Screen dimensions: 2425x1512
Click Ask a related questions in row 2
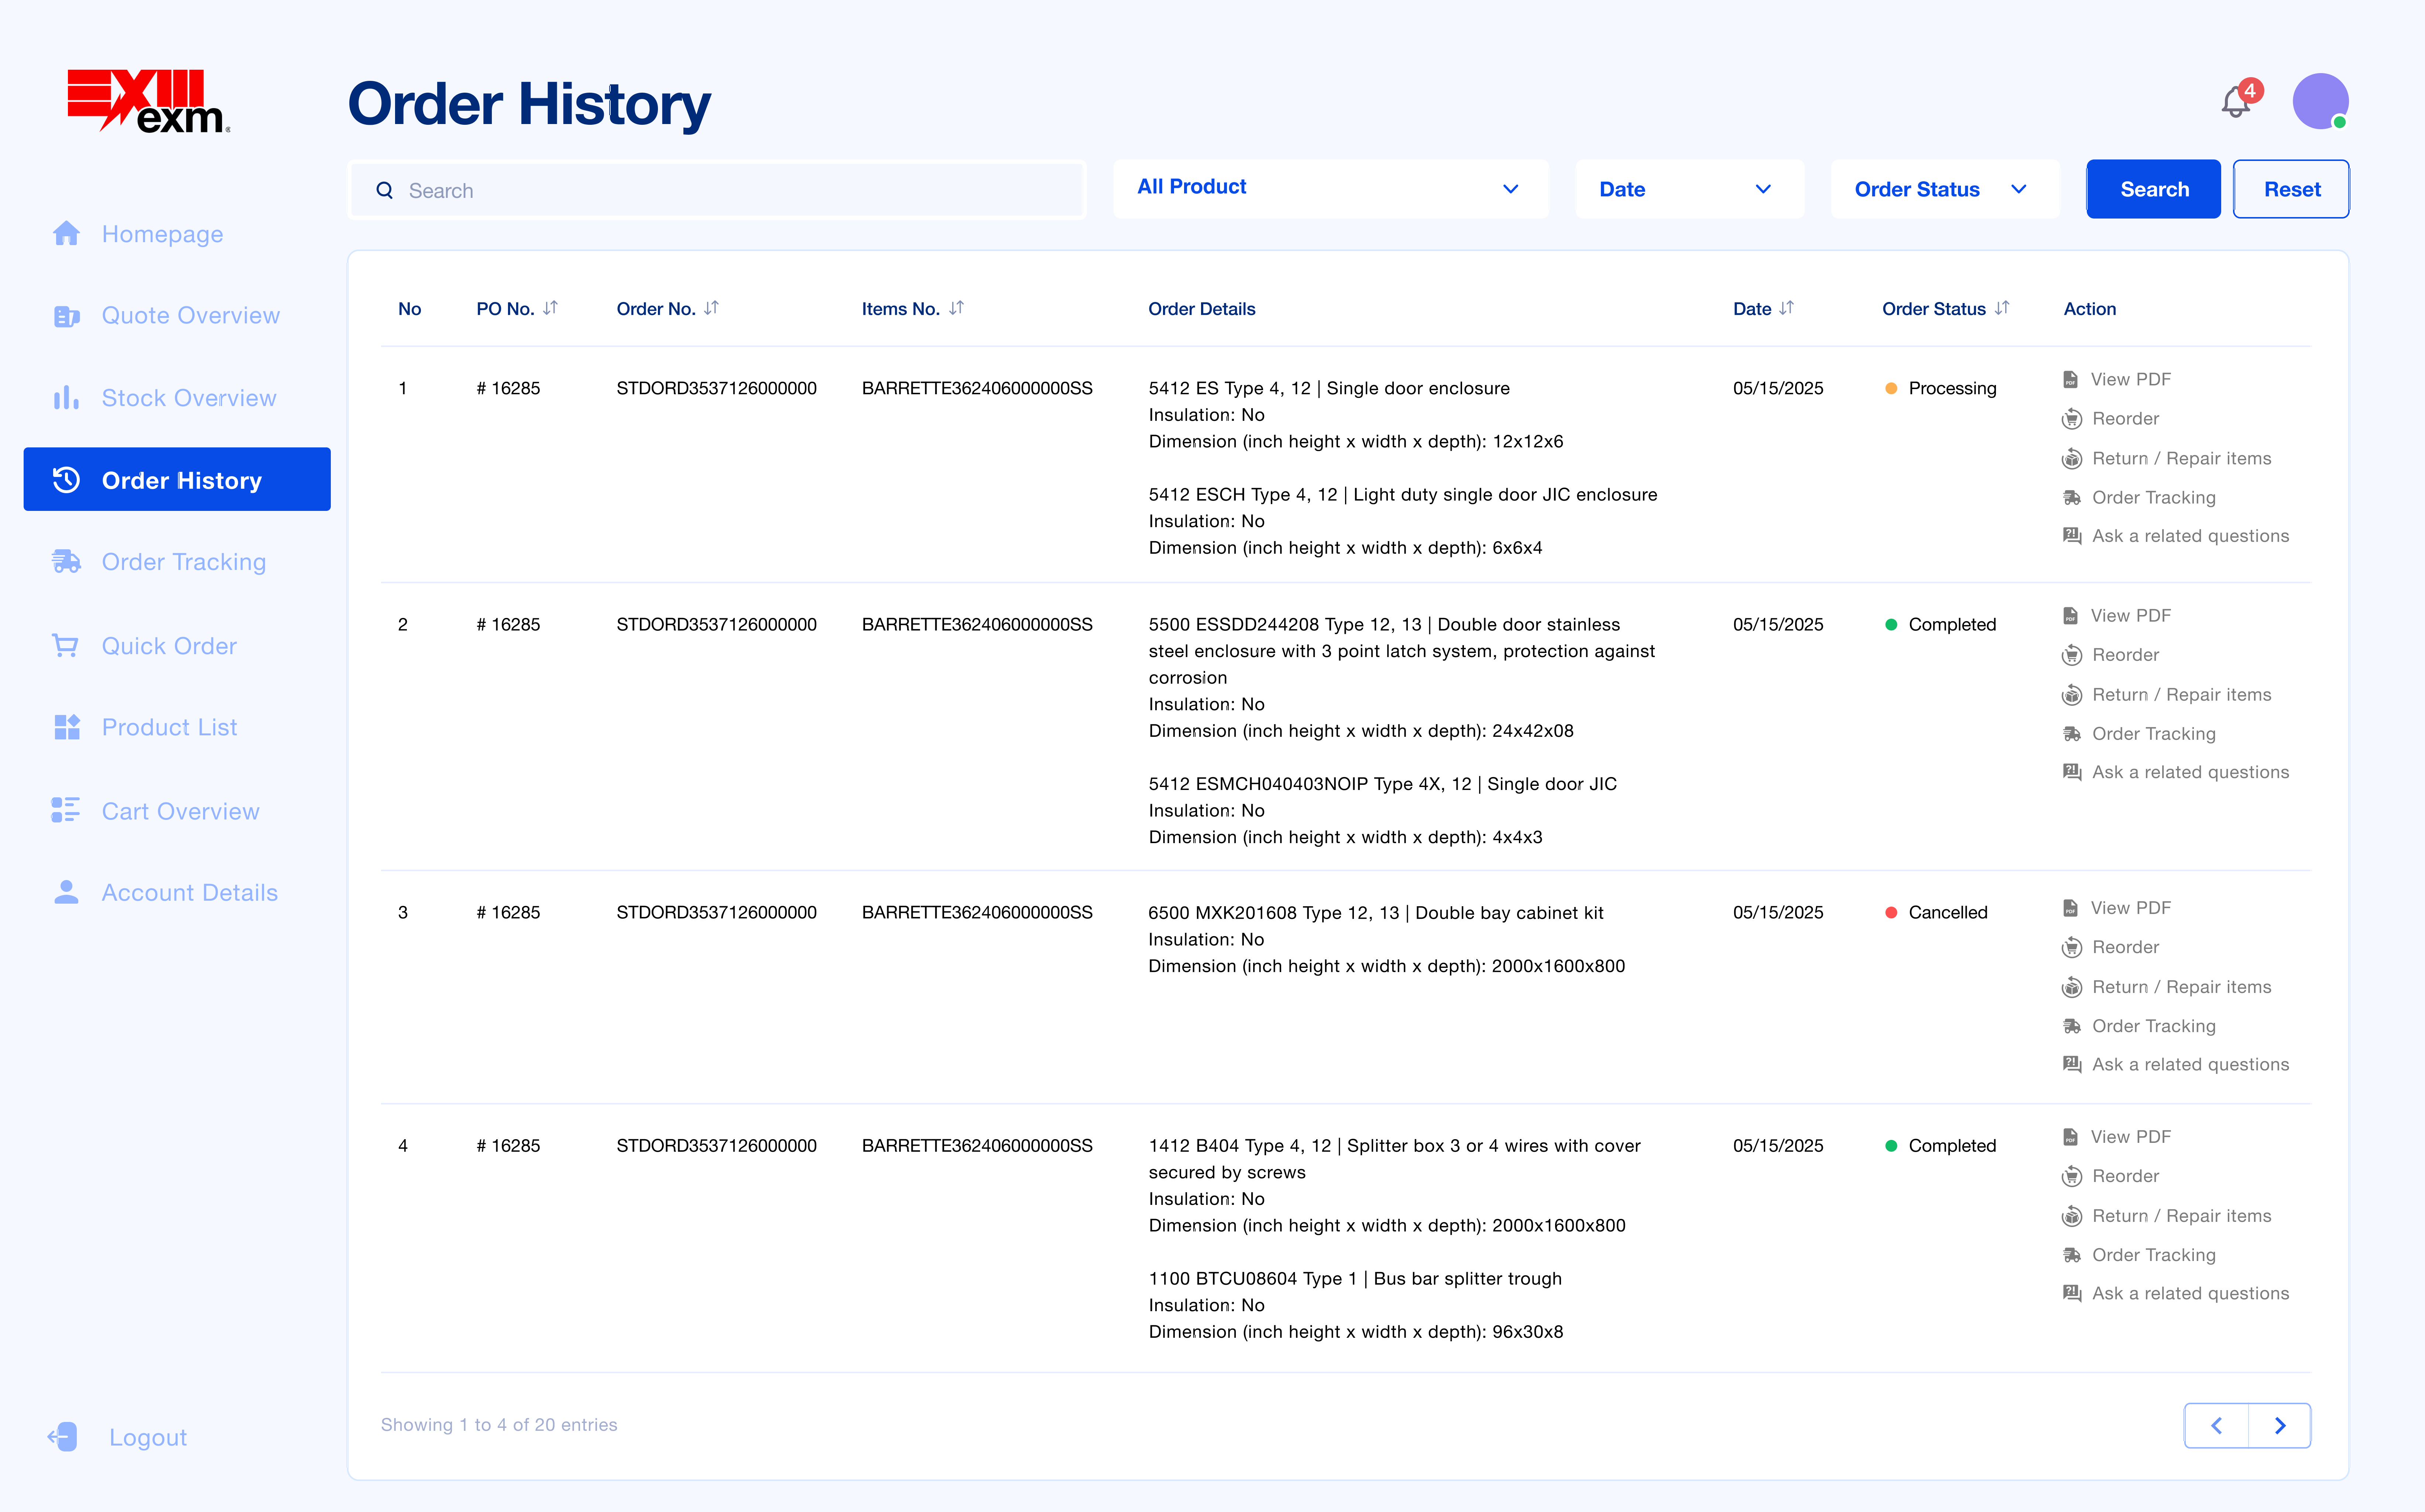[2190, 772]
